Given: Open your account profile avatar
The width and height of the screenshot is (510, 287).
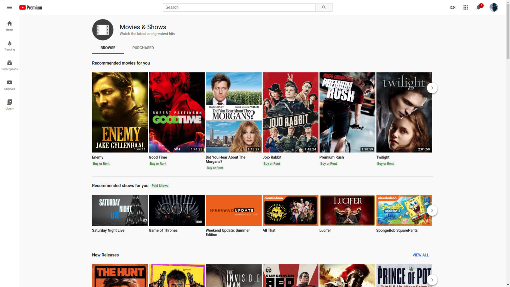Looking at the screenshot, I should pyautogui.click(x=494, y=7).
